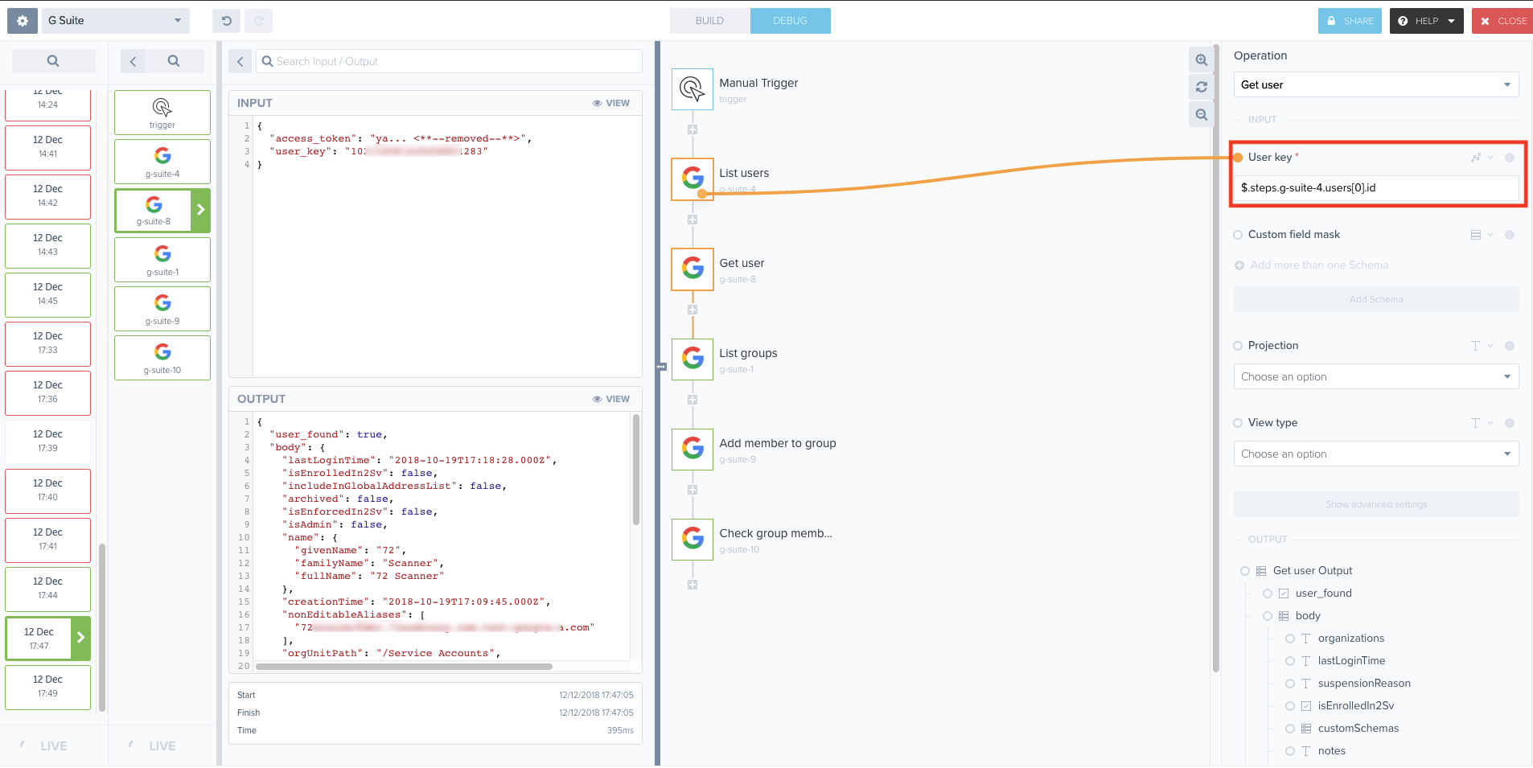This screenshot has height=768, width=1533.
Task: Enable the Custom field mask option
Action: click(x=1239, y=234)
